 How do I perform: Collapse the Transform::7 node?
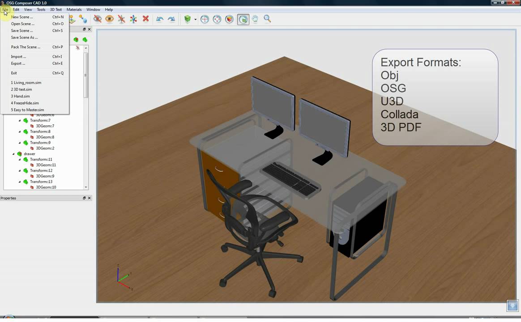(x=20, y=120)
